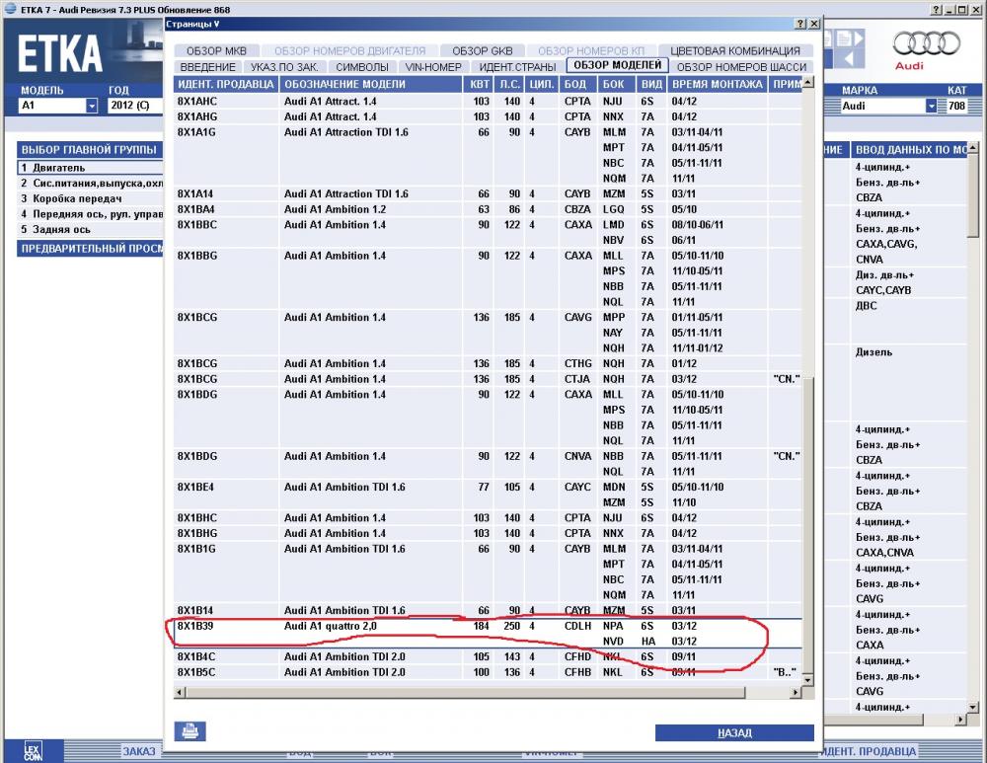Click the ВРЕМЯ МОНТАЖА column header
Screen dimensions: 987x763
(x=717, y=84)
